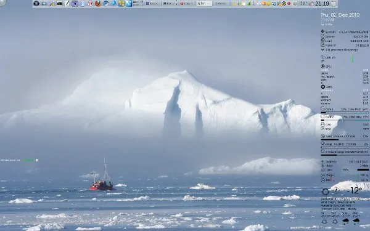This screenshot has height=231, width=370.
Task: Open the text editor pen icon
Action: click(67, 4)
